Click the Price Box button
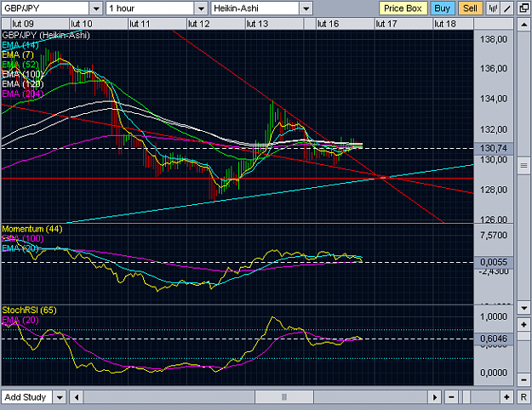The image size is (532, 410). pyautogui.click(x=403, y=9)
